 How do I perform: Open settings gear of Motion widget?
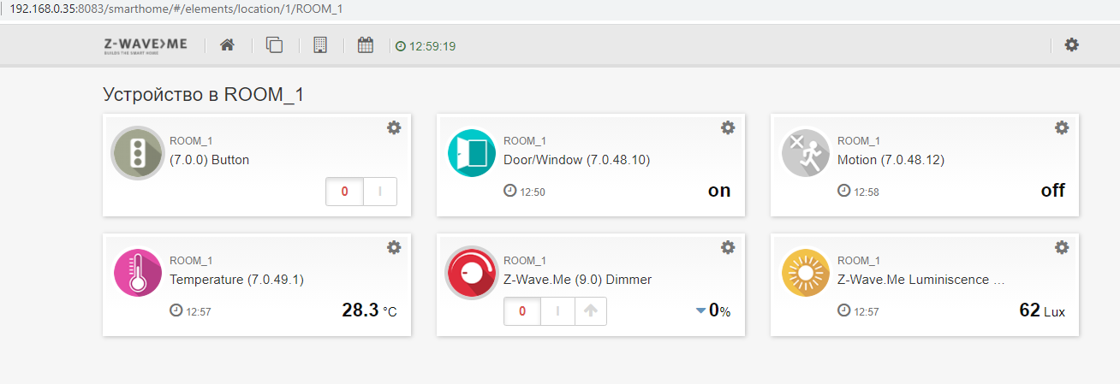tap(1062, 127)
